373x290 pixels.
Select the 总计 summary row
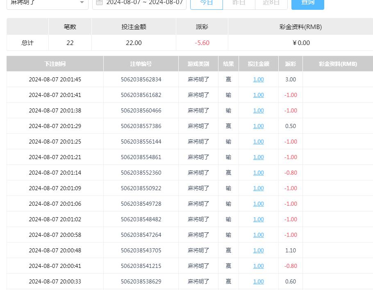[x=27, y=43]
